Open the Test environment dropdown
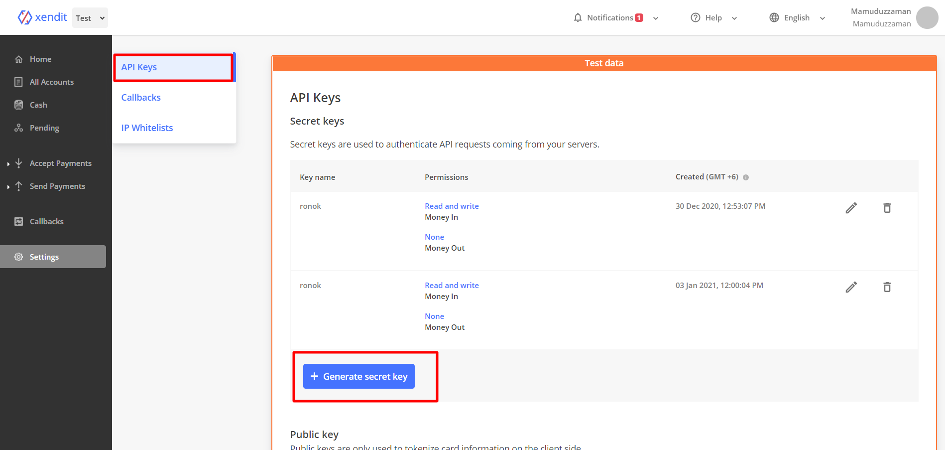This screenshot has width=945, height=450. (90, 18)
